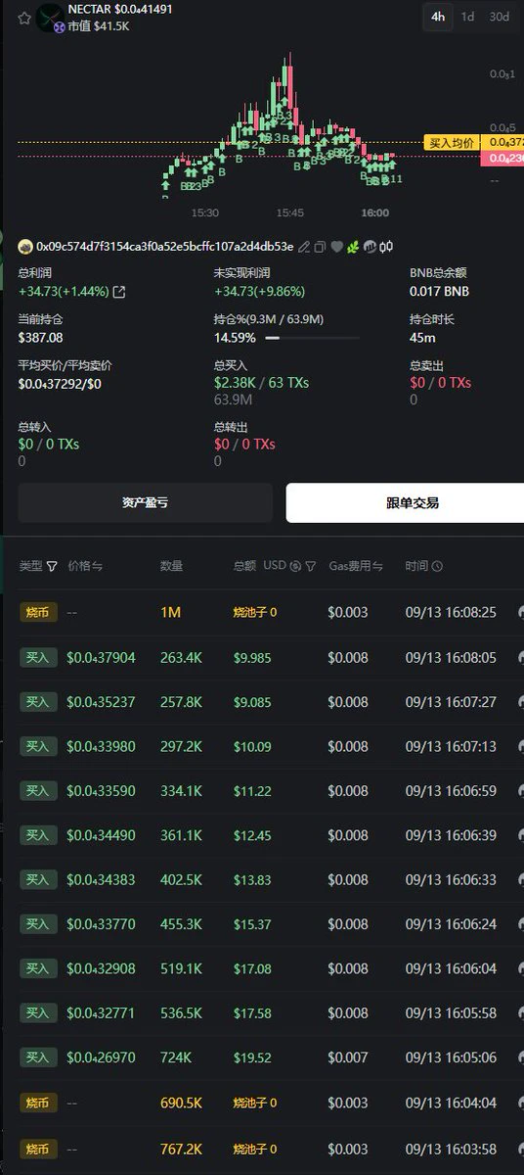
Task: Click 买入 badge at 16:07:27 row
Action: [36, 702]
